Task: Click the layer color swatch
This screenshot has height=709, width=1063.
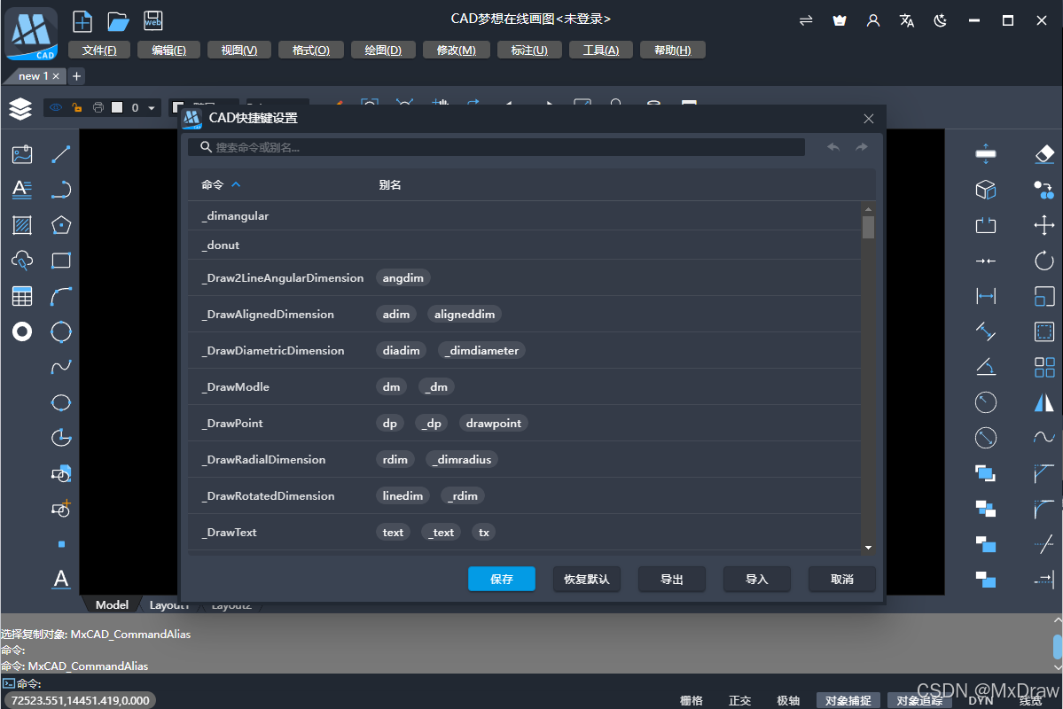Action: pos(117,108)
